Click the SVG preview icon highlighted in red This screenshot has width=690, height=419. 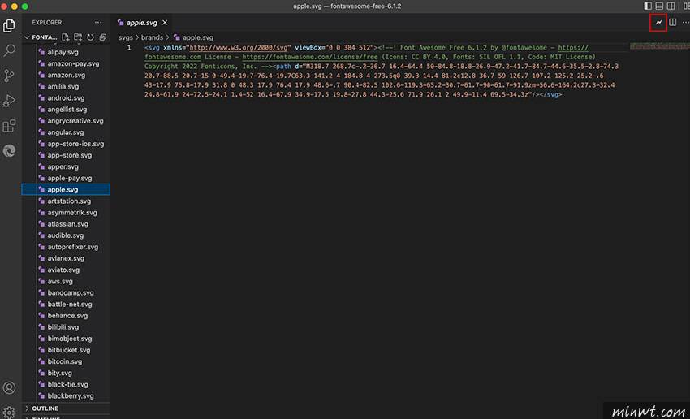[658, 23]
